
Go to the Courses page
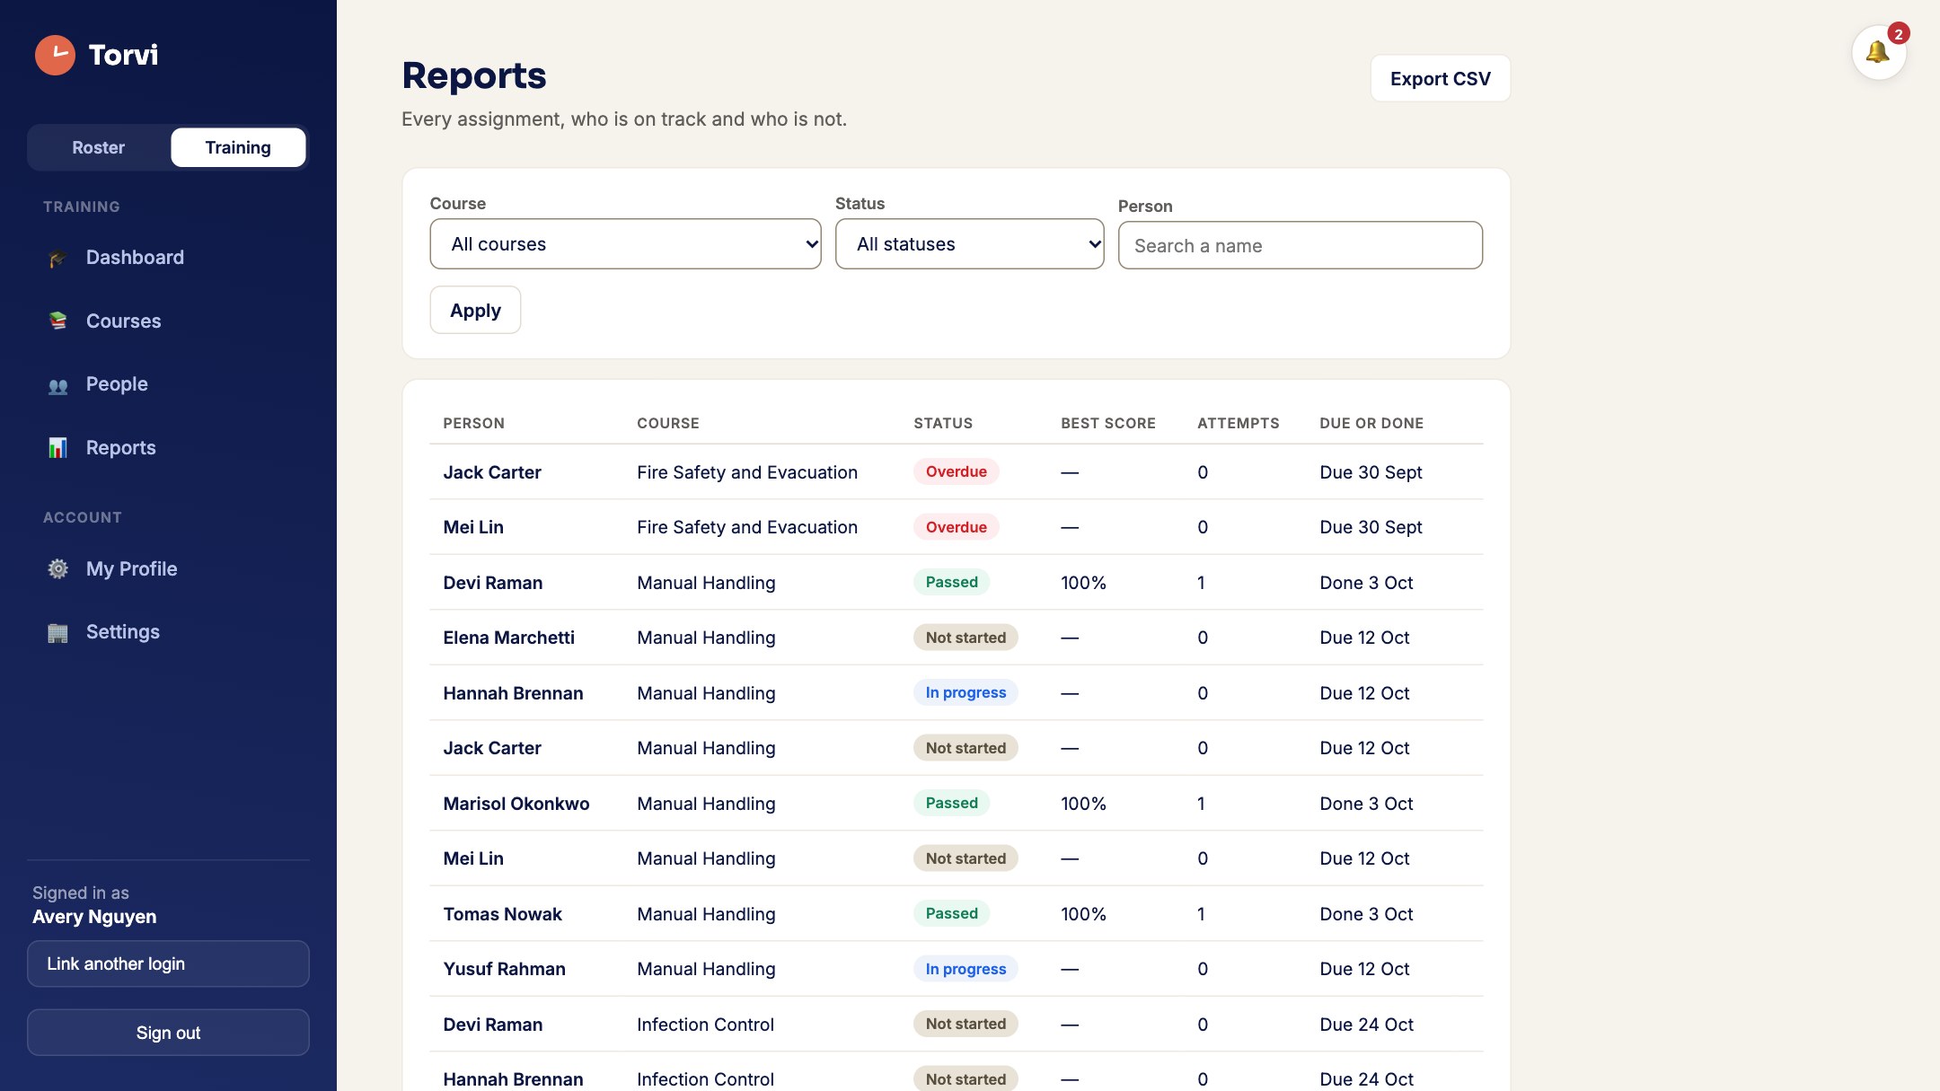coord(168,321)
